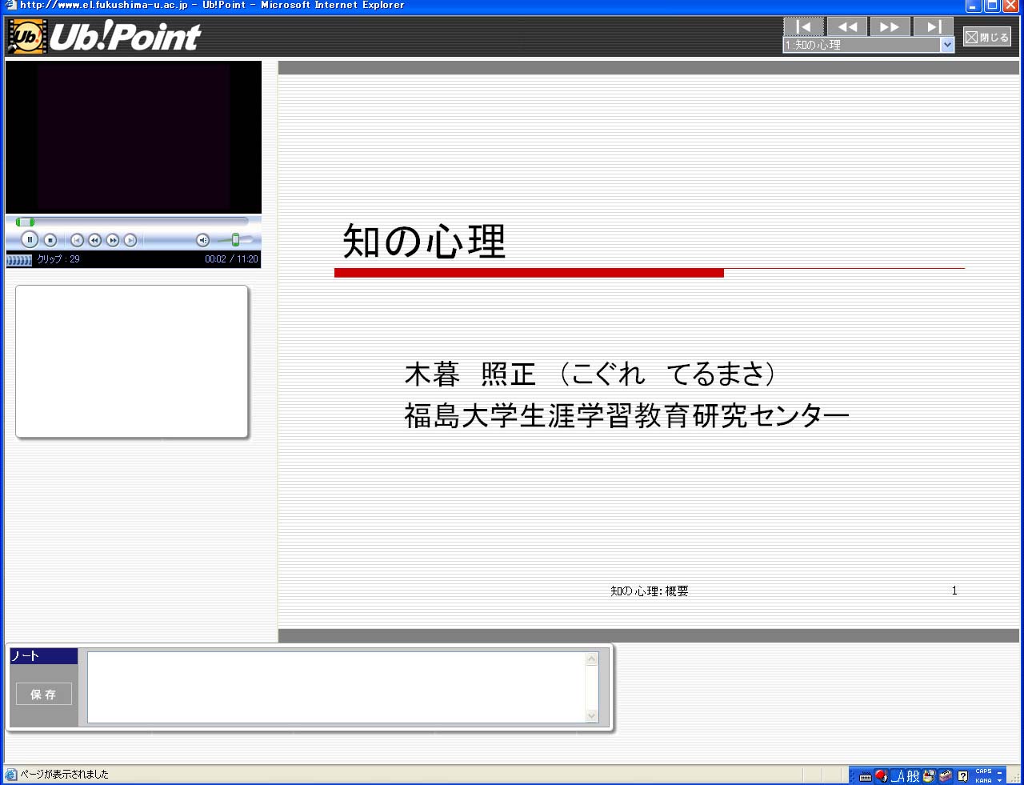Go to previous slide button

[x=846, y=26]
